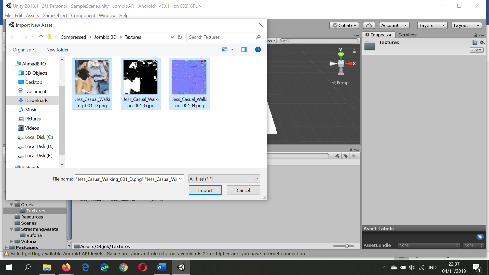Click Project search by type icon
The image size is (489, 275).
pos(337,156)
